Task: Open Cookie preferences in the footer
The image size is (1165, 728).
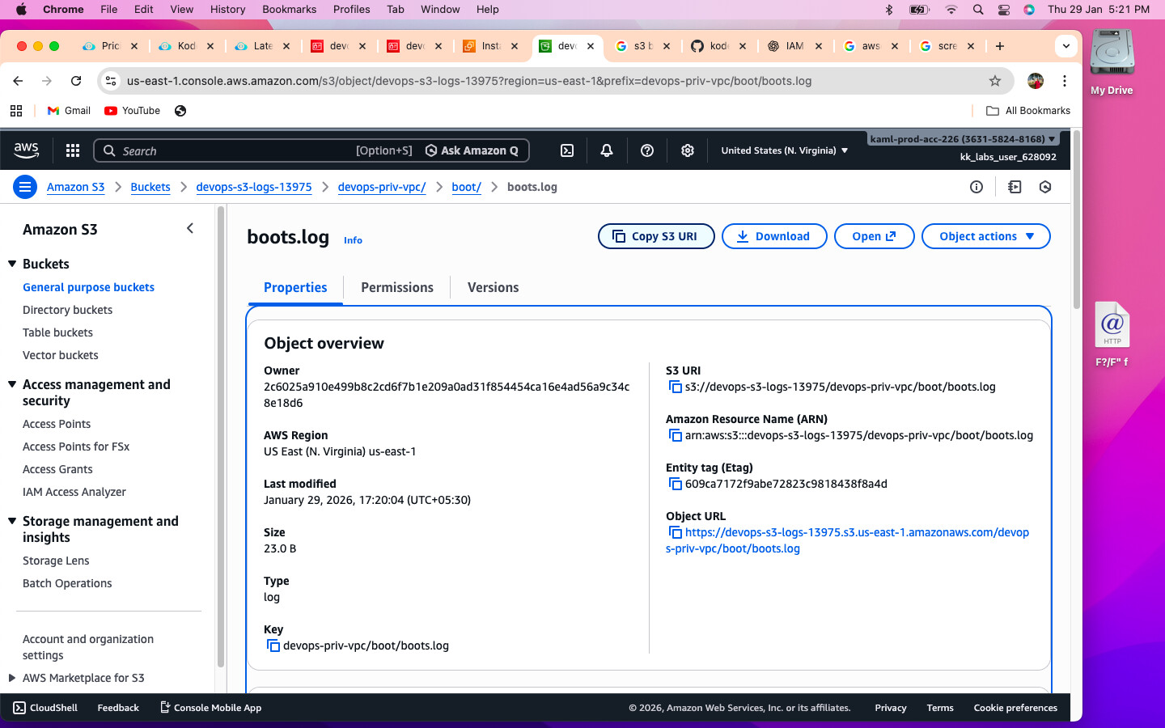Action: (1015, 708)
